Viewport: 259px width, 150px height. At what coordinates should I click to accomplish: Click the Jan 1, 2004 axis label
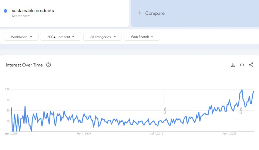tap(11, 133)
